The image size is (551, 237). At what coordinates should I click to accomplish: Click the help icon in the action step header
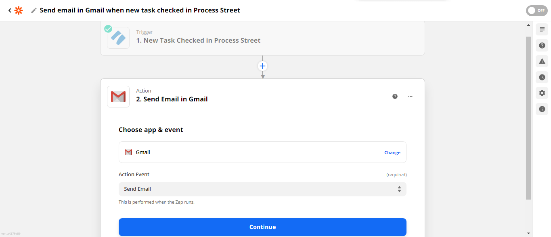395,97
